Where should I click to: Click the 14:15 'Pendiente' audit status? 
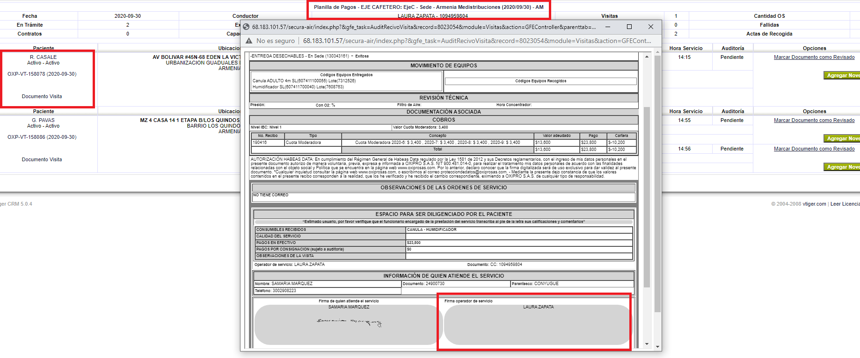coord(732,57)
